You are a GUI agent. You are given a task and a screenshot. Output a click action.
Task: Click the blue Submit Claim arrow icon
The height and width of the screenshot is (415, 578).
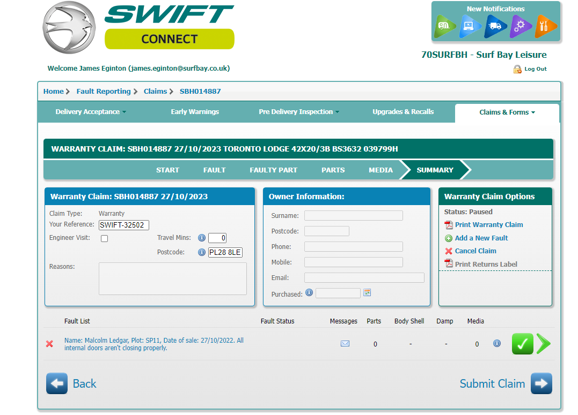(541, 383)
